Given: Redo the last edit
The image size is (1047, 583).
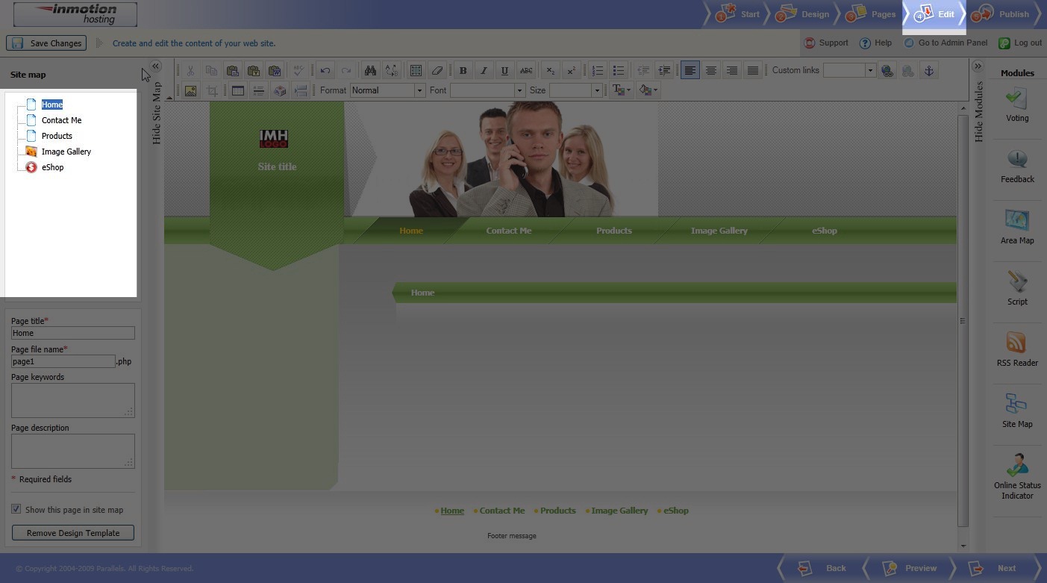Looking at the screenshot, I should coord(346,70).
